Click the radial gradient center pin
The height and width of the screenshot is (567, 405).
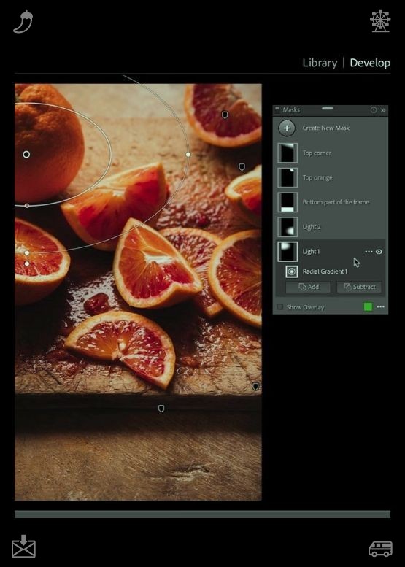click(x=26, y=155)
